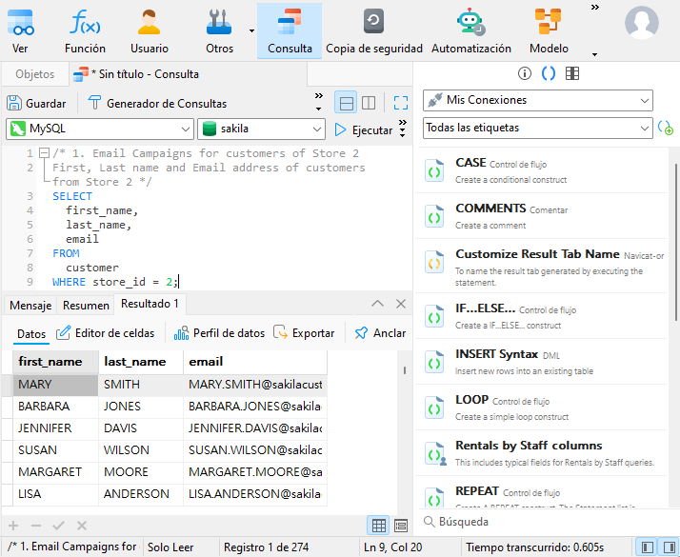Open the Usuario toolbar item
This screenshot has height=557, width=680.
(x=150, y=31)
